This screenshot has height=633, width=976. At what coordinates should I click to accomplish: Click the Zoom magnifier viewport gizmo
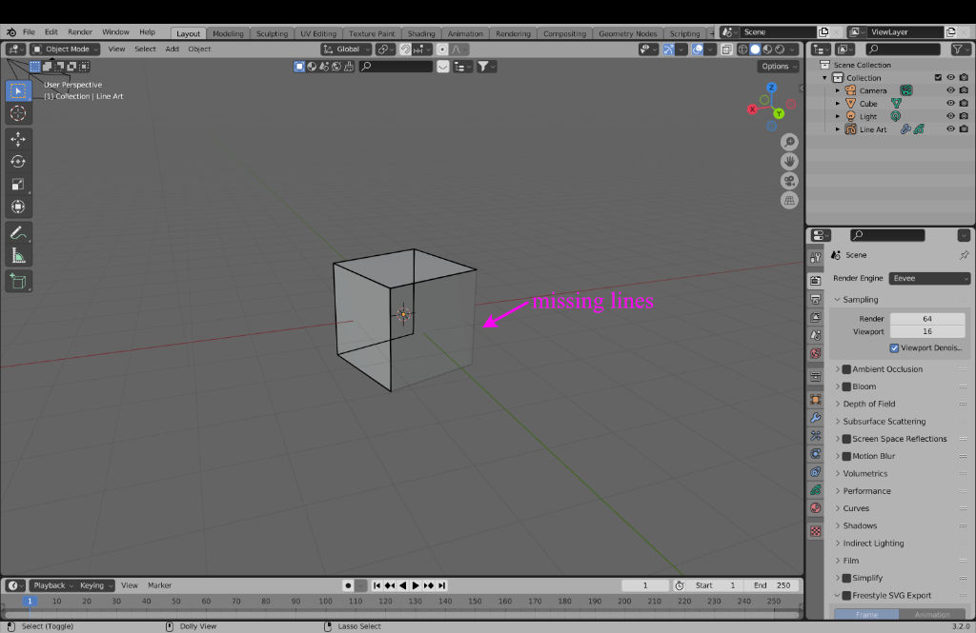789,142
